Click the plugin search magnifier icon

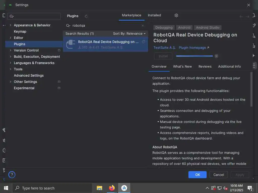point(68,26)
